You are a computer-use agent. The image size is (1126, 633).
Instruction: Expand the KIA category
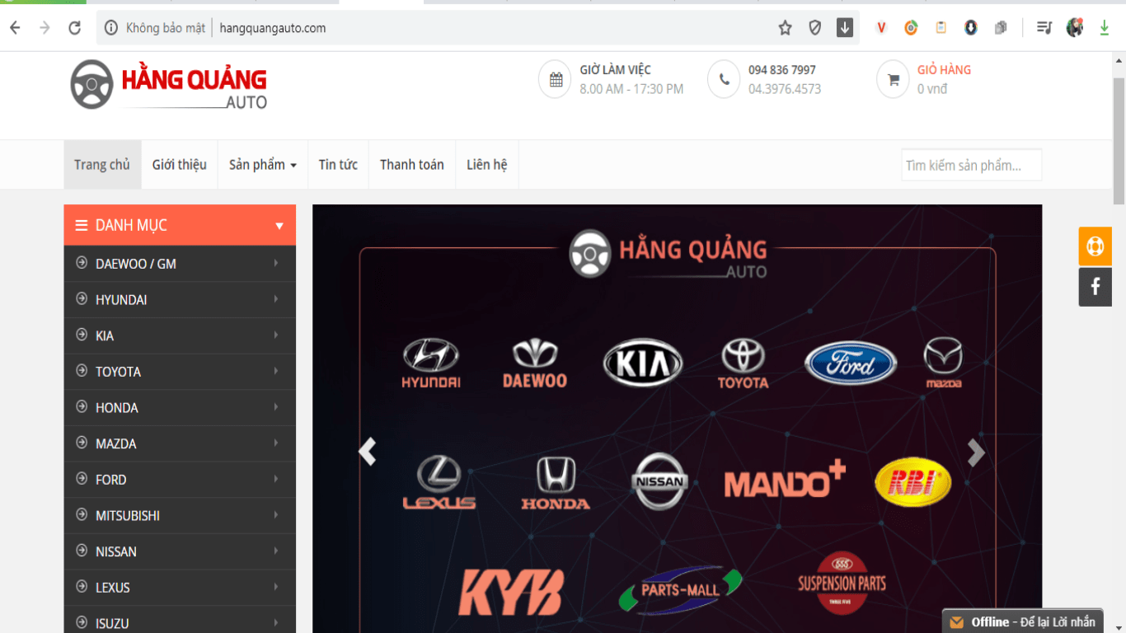point(180,335)
